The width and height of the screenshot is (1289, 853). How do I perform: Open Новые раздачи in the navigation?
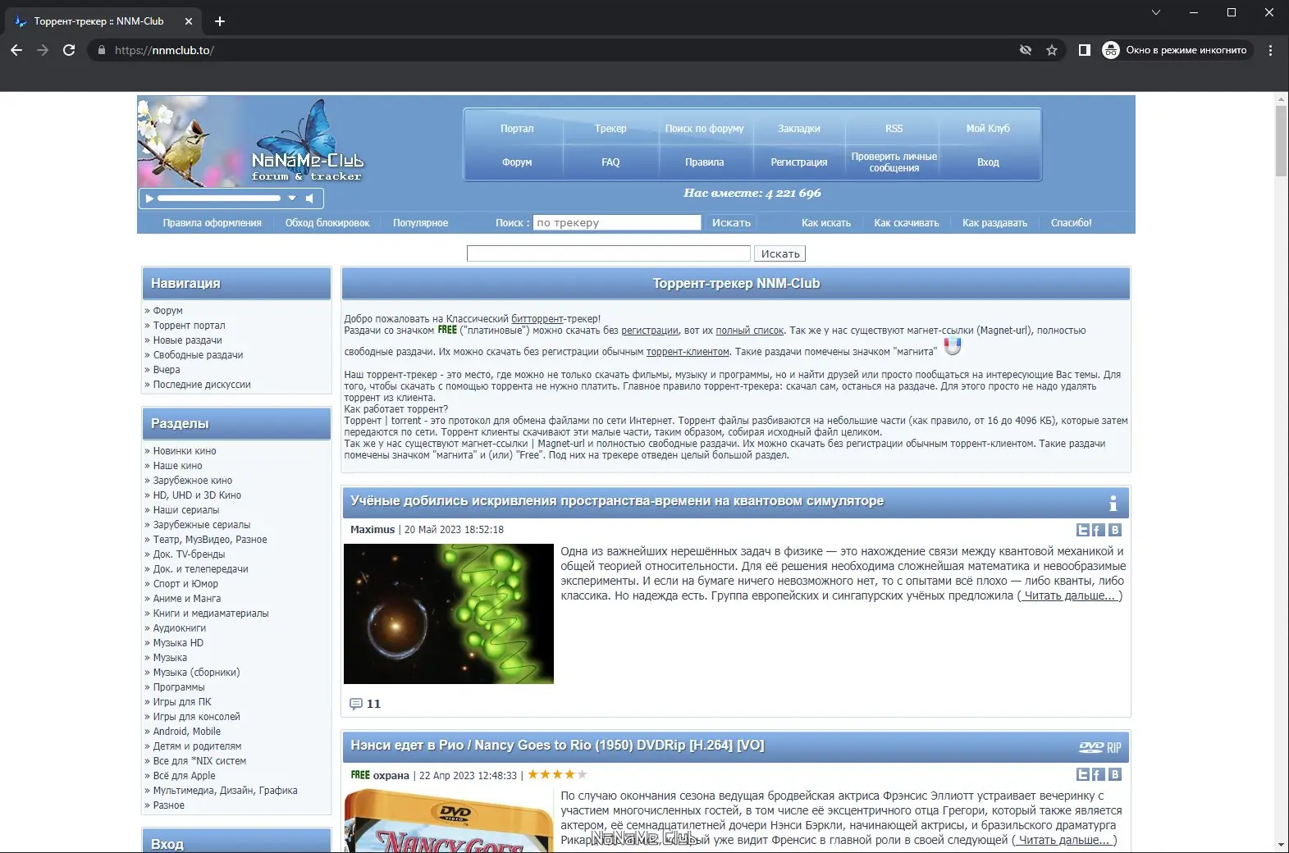click(187, 340)
